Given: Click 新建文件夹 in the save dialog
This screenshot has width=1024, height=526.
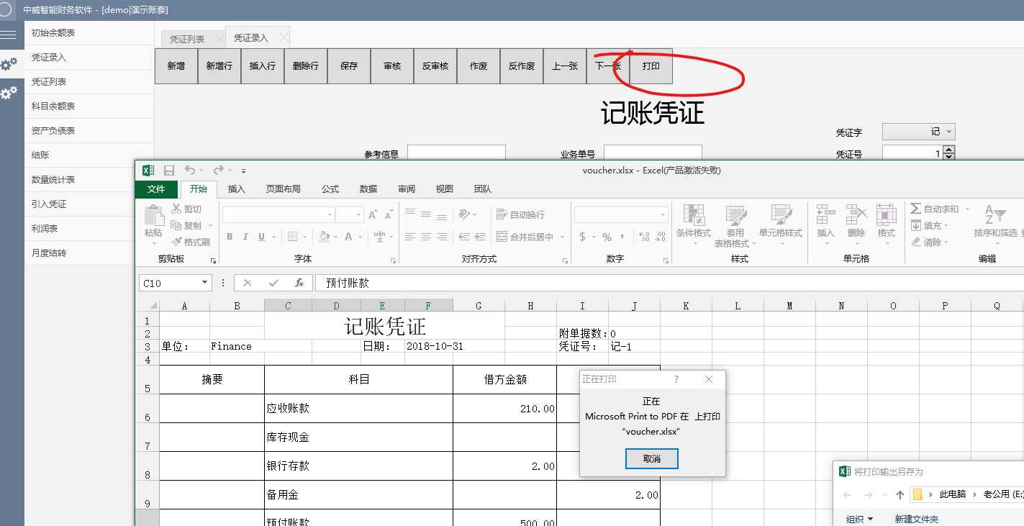Looking at the screenshot, I should tap(917, 519).
